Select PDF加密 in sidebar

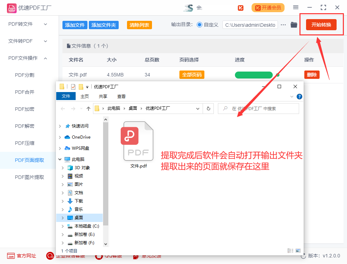25,109
